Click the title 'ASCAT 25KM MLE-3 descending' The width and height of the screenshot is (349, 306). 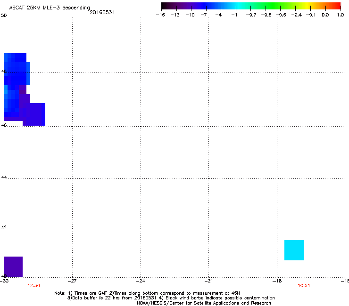coord(50,8)
